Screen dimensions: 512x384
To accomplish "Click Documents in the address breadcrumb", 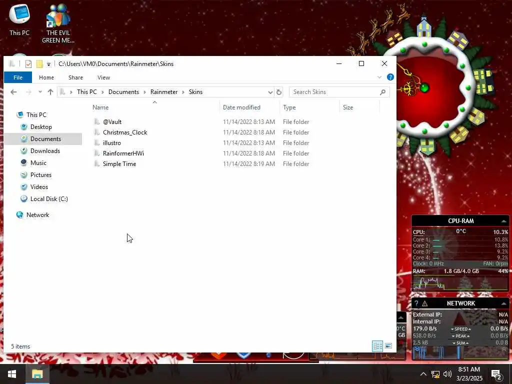I will click(123, 92).
